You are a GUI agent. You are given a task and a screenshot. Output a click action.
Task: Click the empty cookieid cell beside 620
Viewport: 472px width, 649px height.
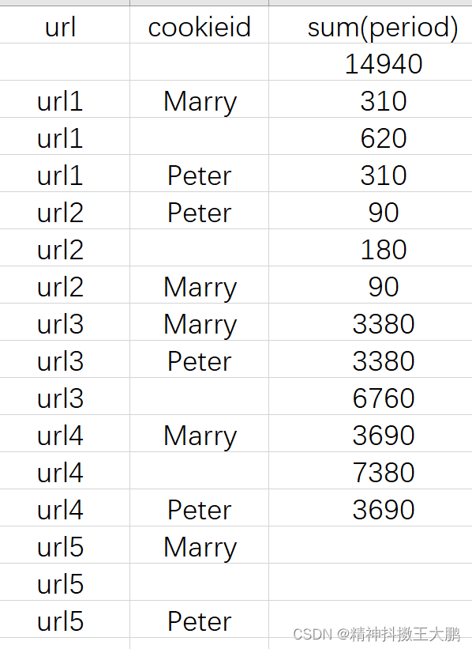coord(199,136)
